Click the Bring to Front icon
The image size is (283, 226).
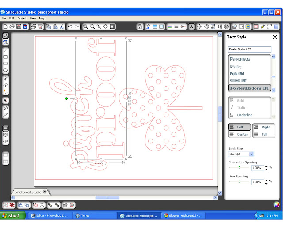click(50, 205)
